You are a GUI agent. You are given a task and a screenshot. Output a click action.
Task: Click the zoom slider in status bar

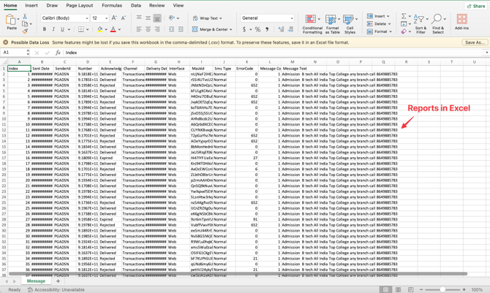pos(443,289)
